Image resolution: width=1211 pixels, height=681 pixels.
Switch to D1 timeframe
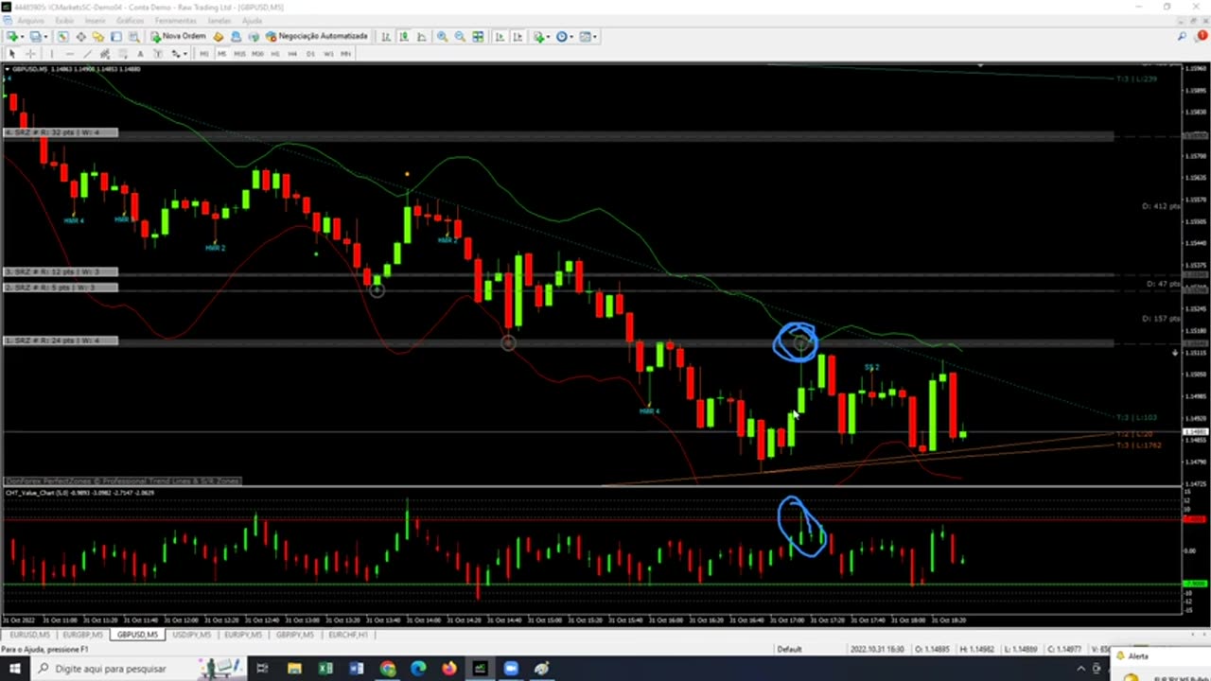tap(310, 54)
